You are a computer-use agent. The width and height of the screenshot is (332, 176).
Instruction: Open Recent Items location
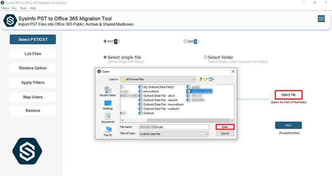108,91
